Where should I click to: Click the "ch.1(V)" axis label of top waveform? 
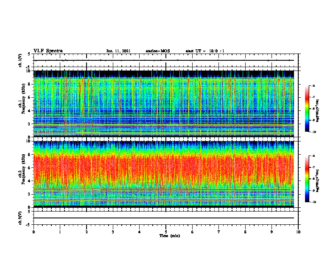[20, 60]
